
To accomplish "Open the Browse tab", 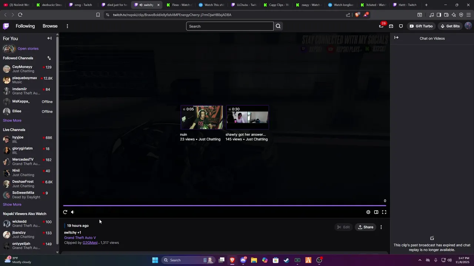I will [50, 26].
